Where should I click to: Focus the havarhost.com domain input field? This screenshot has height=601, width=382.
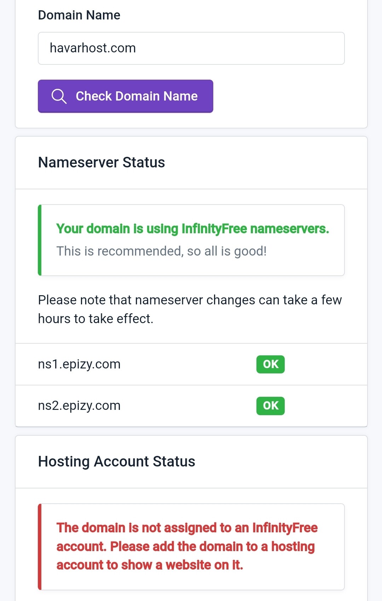pos(191,48)
